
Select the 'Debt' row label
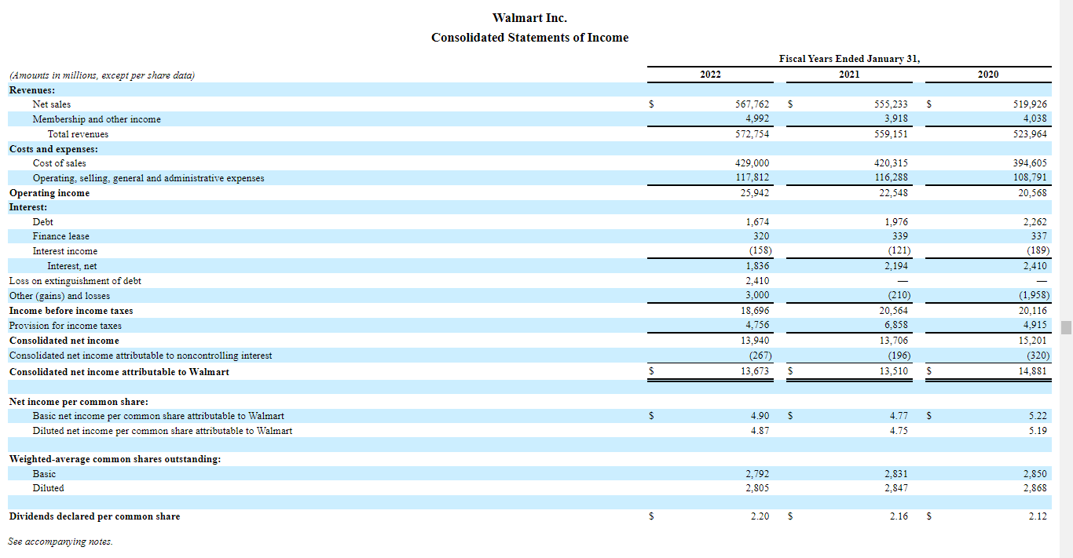pos(42,222)
